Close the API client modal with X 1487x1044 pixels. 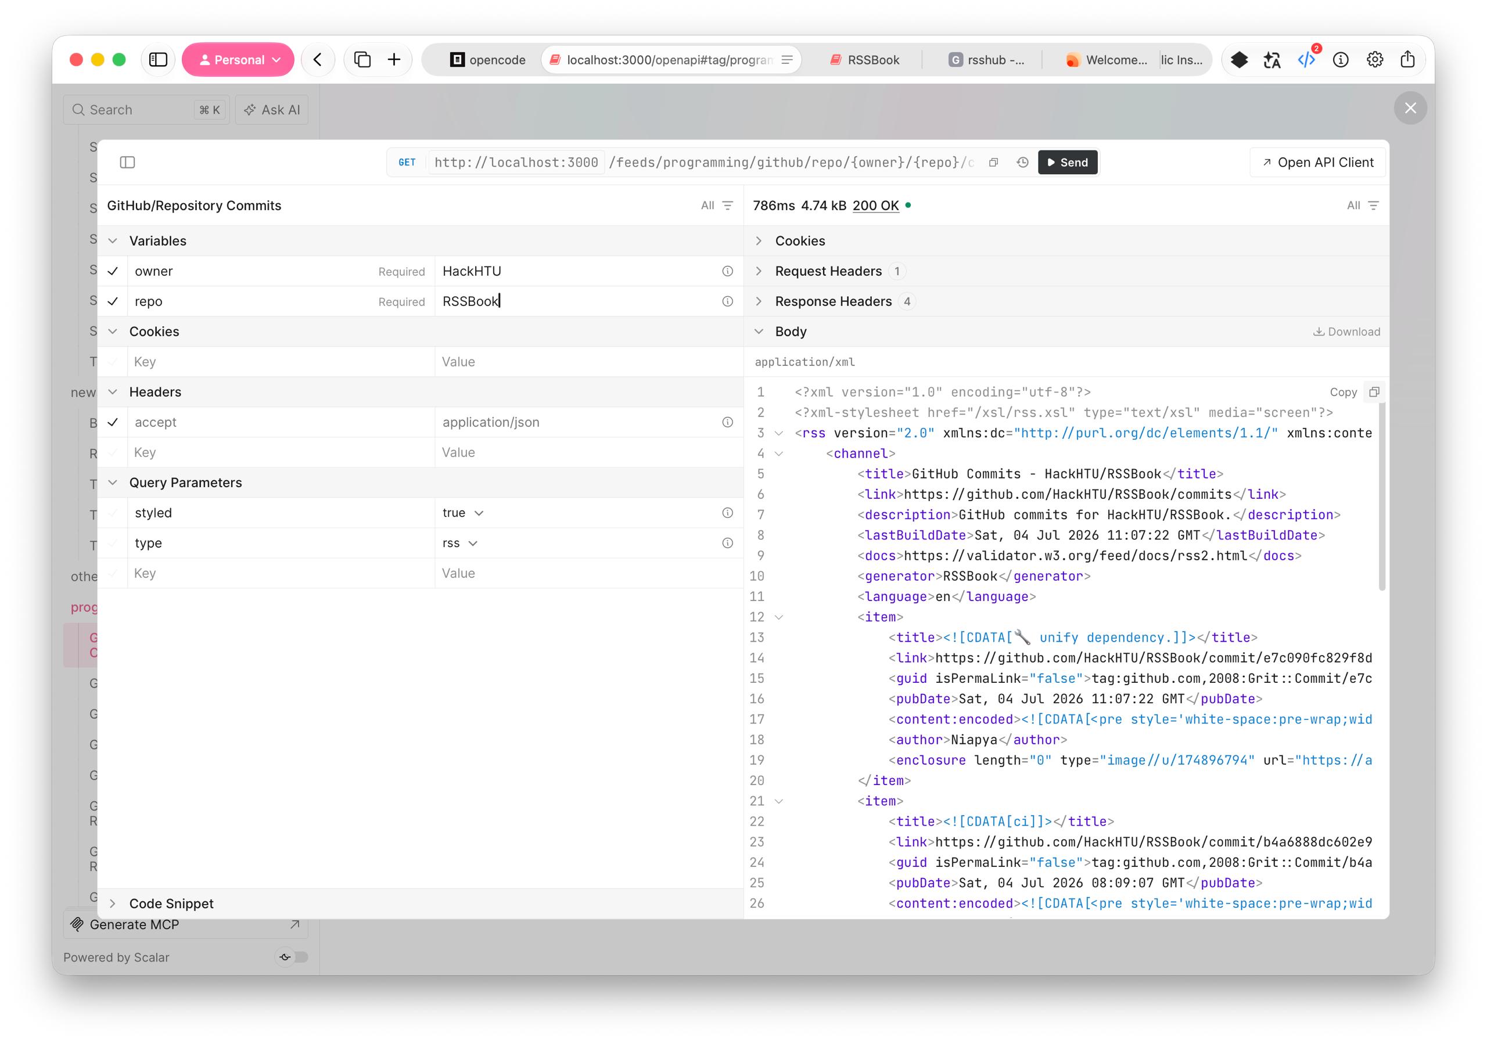[x=1410, y=108]
